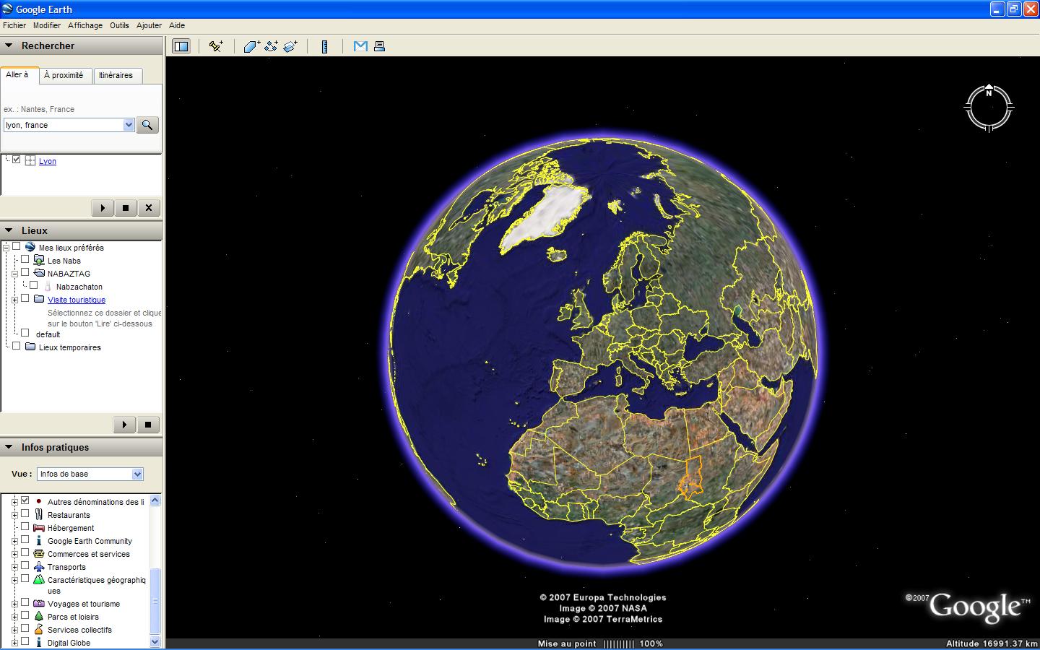Expand the Digital Globe layer group
Screen dimensions: 1040x650
pos(14,643)
